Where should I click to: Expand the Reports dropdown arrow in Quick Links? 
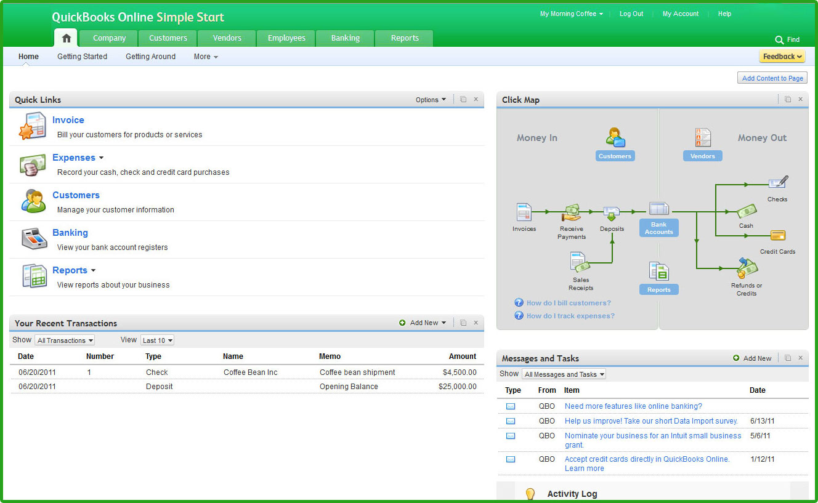click(x=93, y=271)
